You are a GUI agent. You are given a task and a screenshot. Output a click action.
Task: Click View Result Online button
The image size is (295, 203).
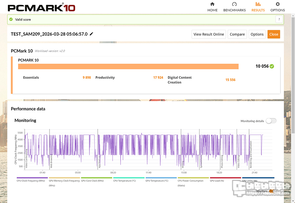pos(209,34)
